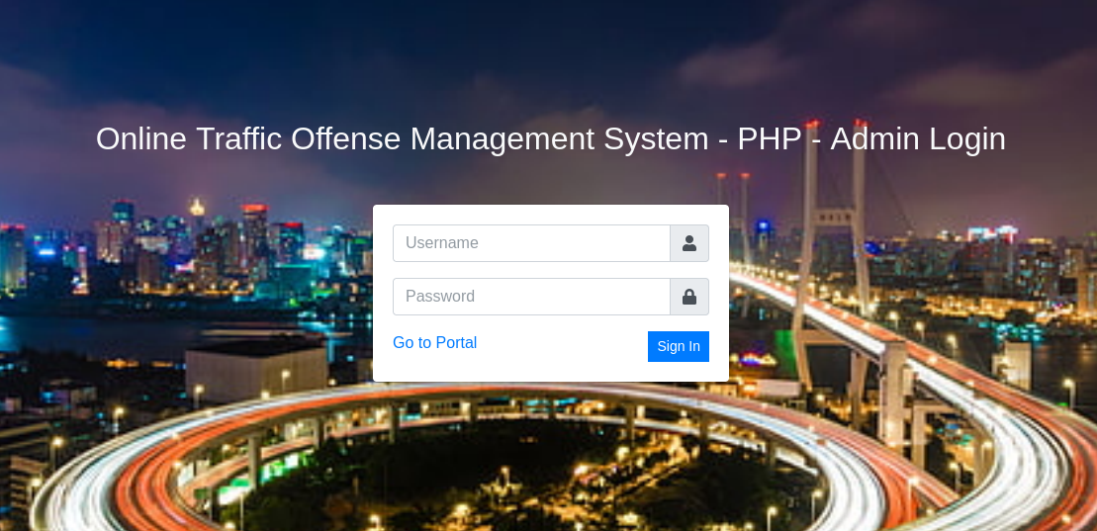Click the words "Admin Login" in heading

pos(917,138)
